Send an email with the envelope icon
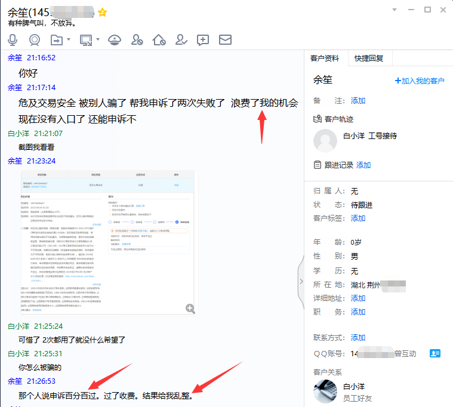 pos(225,39)
